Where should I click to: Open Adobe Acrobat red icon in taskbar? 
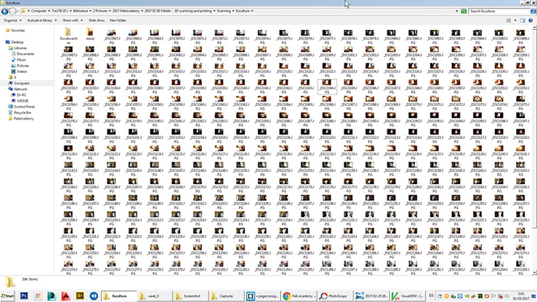[x=66, y=296]
